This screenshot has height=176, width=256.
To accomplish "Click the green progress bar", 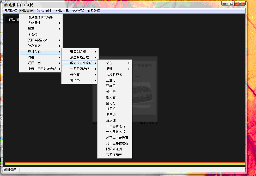I will [x=125, y=164].
